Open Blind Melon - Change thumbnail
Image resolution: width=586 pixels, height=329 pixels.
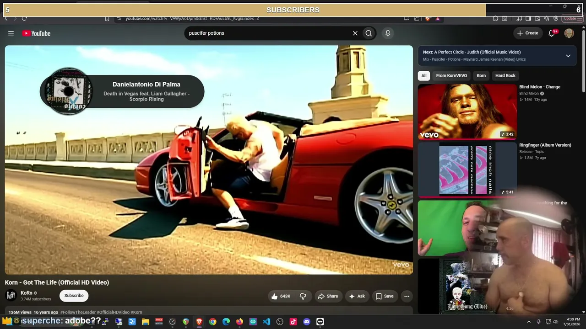[x=467, y=111]
